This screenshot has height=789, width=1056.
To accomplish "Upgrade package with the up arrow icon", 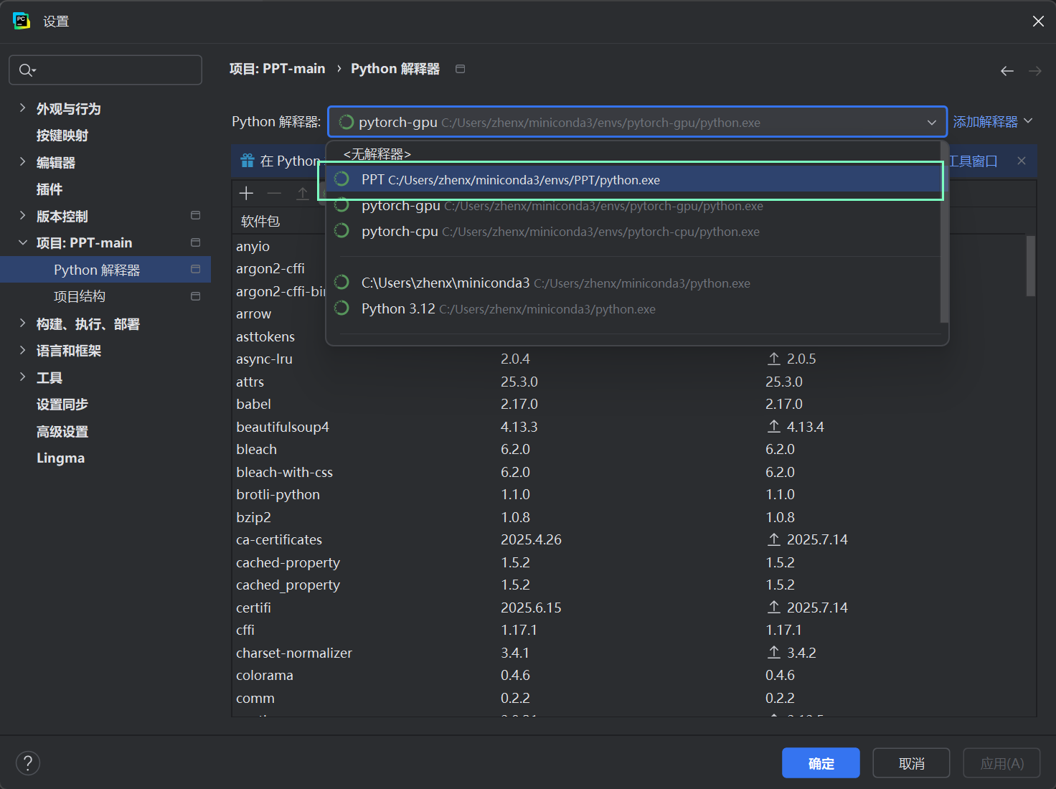I will [x=302, y=193].
